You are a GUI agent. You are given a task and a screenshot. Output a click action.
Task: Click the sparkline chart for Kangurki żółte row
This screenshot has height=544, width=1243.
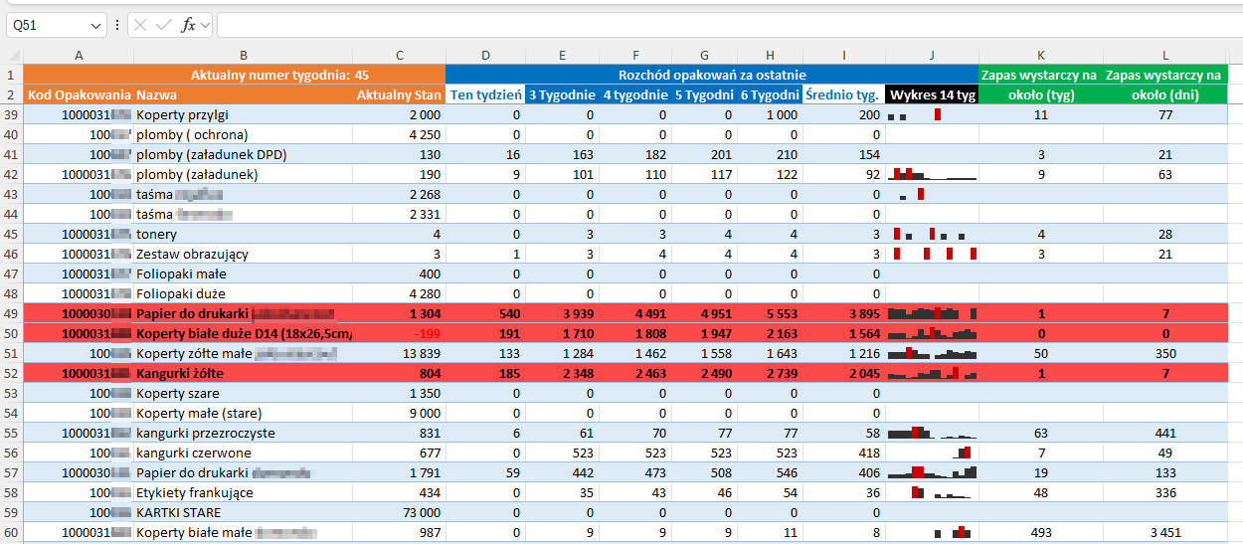click(931, 373)
